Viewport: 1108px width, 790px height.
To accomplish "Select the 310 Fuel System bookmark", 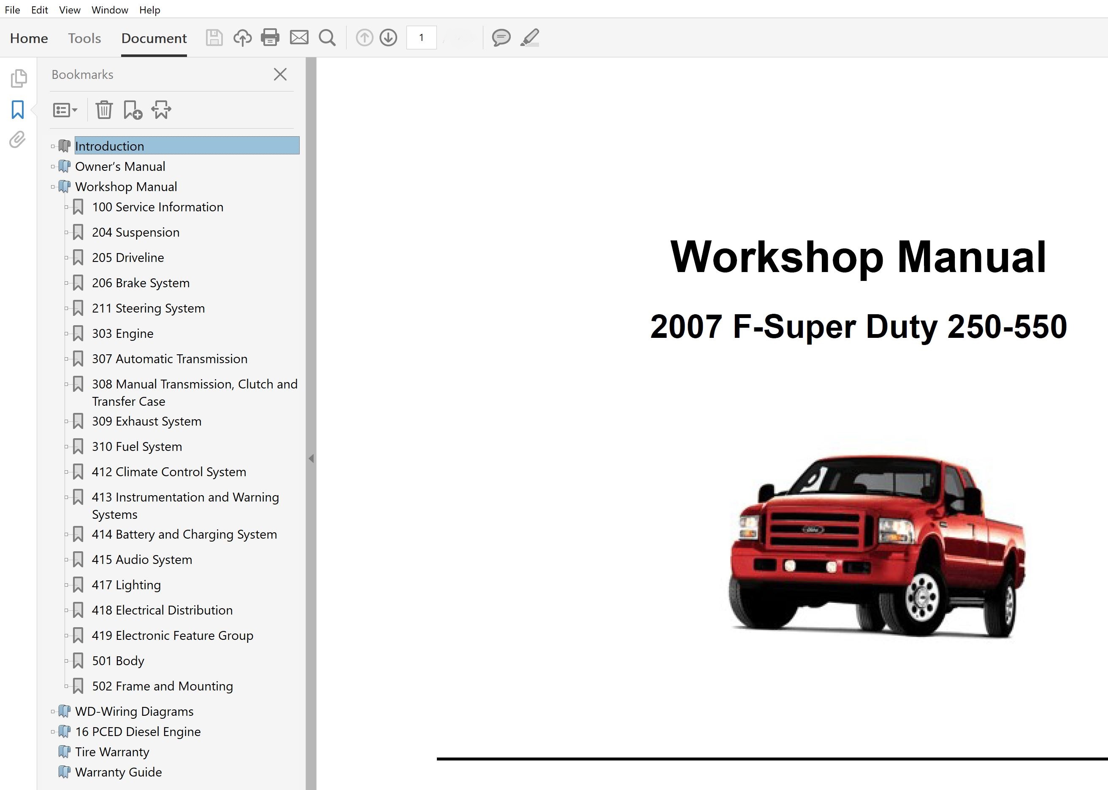I will pos(137,446).
